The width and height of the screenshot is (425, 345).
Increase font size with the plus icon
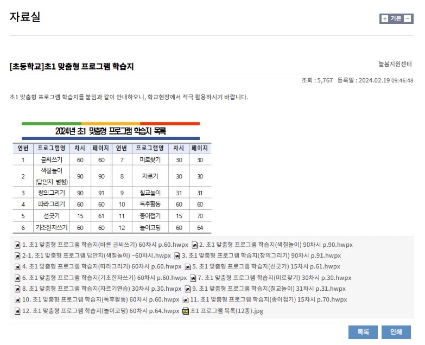tap(385, 18)
